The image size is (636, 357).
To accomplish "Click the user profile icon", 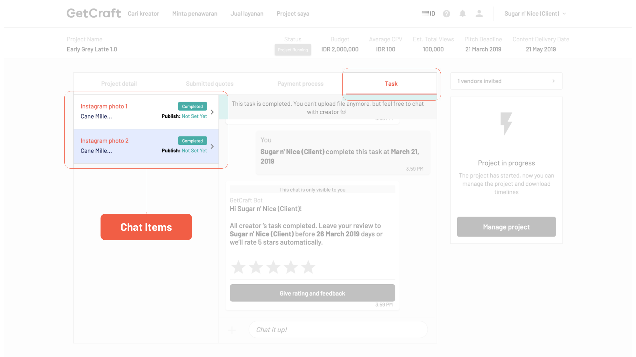I will click(479, 13).
